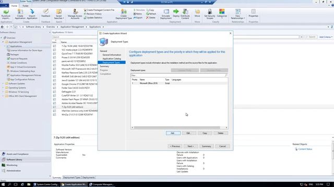Click the Move folder icon
Screen dimensions: 334x187
click(x=197, y=13)
